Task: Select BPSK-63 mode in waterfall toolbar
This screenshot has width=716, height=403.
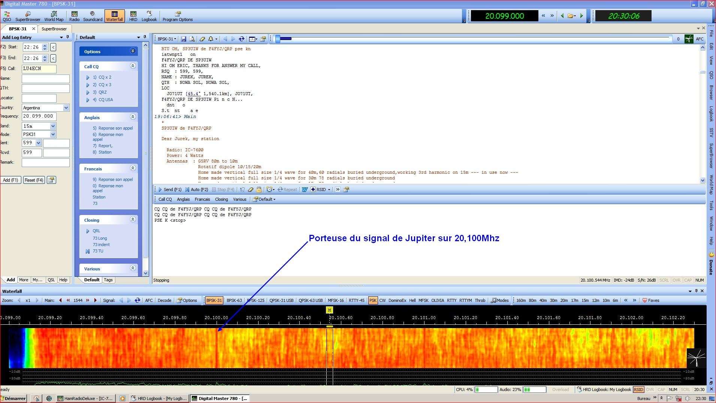Action: pos(234,300)
